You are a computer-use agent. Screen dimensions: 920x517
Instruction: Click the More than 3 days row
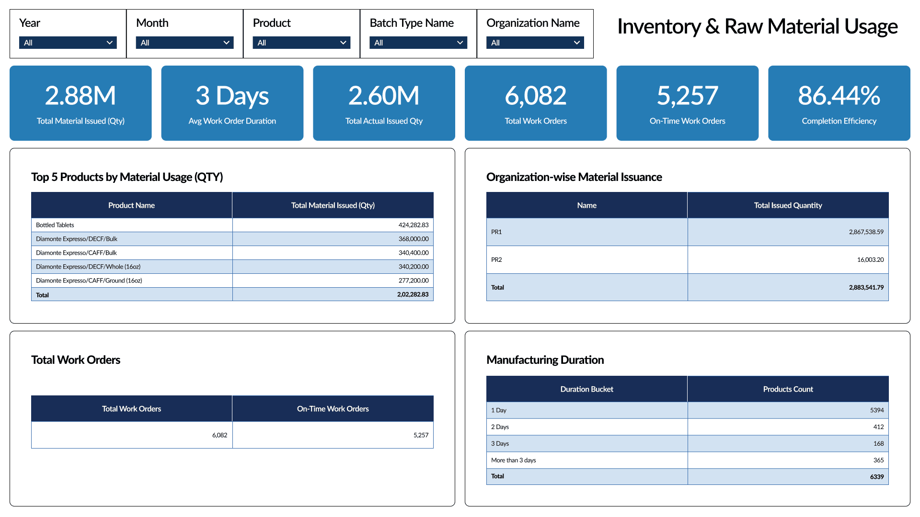586,460
